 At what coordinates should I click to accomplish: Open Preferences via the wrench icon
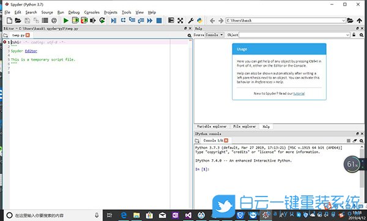191,21
